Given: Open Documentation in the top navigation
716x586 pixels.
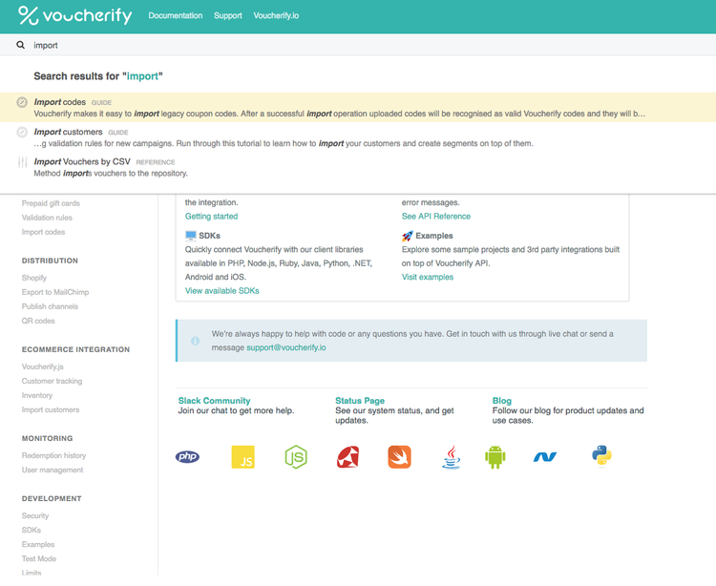Looking at the screenshot, I should [176, 16].
